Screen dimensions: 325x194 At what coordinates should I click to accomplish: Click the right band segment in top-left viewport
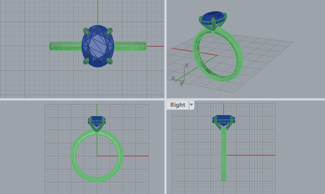click(131, 46)
